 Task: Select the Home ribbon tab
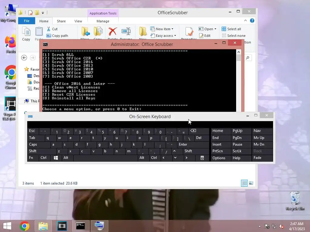coord(44,21)
